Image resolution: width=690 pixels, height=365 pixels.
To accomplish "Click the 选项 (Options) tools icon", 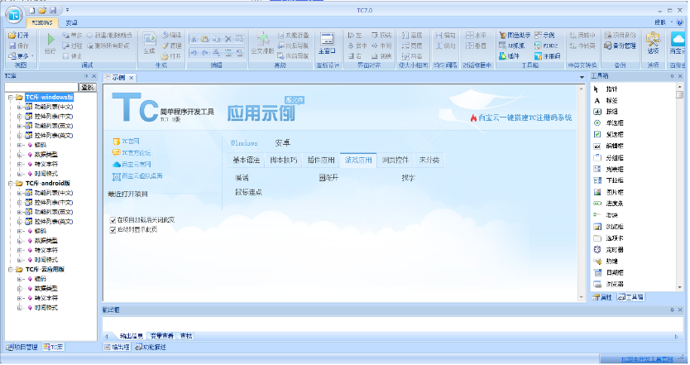I will coord(653,44).
